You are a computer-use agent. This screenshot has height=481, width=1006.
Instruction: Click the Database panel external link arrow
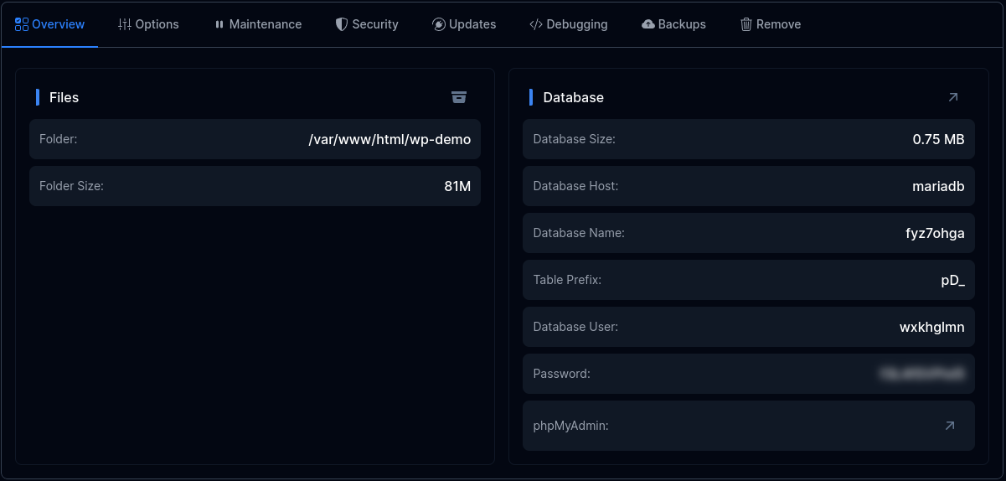pos(952,97)
